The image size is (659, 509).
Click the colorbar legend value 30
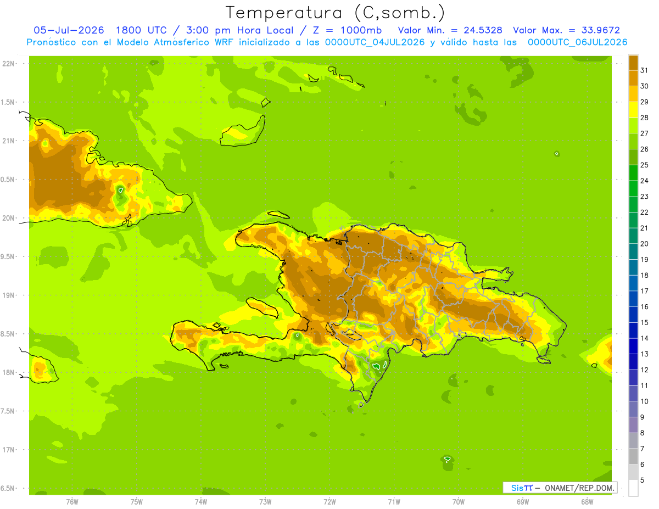pyautogui.click(x=645, y=86)
